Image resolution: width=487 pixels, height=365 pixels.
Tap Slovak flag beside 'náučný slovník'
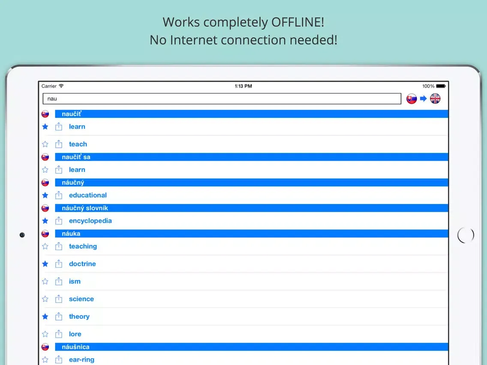click(x=45, y=208)
